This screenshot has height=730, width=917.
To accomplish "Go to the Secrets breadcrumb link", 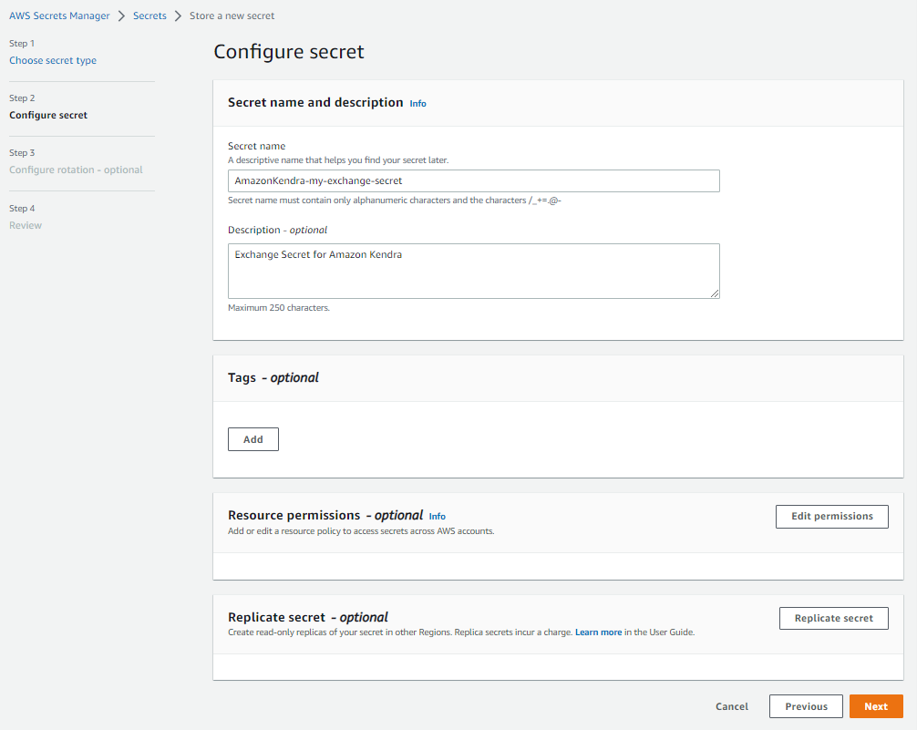I will pyautogui.click(x=149, y=15).
